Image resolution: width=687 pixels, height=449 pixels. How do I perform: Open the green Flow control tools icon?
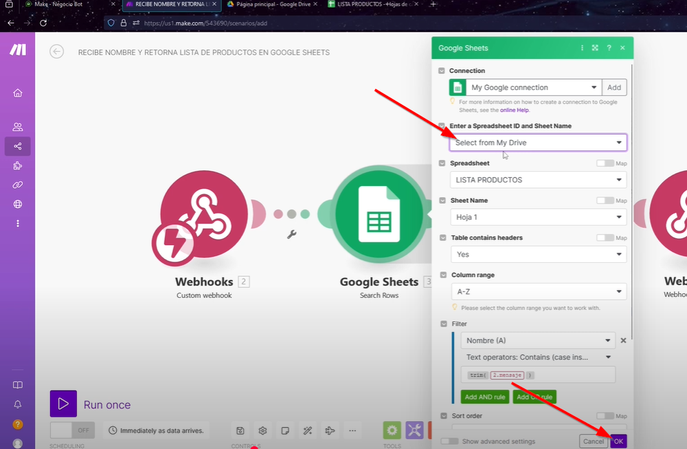click(x=392, y=430)
